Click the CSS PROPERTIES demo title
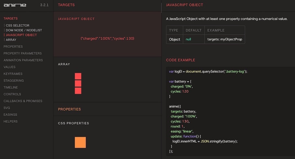Image resolution: width=295 pixels, height=159 pixels. [x=73, y=123]
